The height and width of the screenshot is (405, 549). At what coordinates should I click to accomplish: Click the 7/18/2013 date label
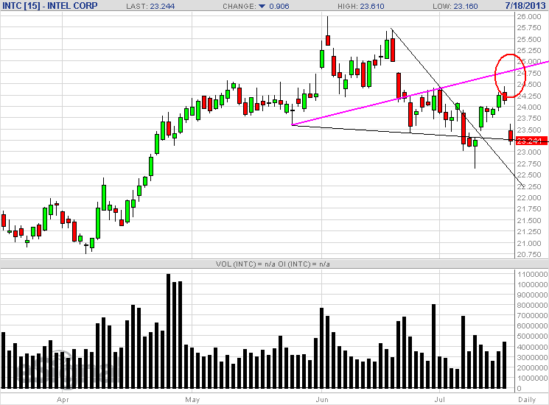[x=527, y=6]
